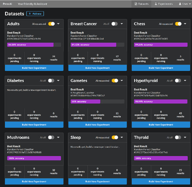Open Hypothyroid card dropdown menu

coord(185,81)
